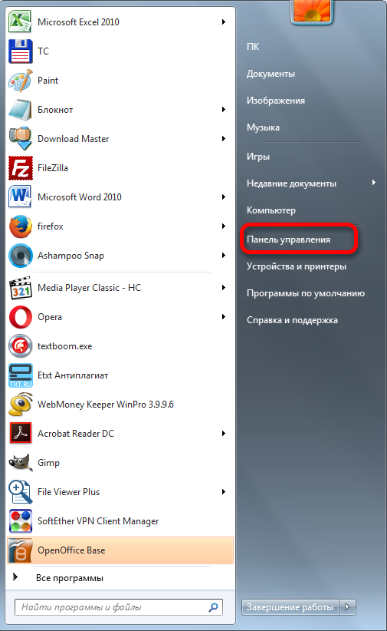Expand File Viewer Plus submenu arrow
387x631 pixels.
pos(224,492)
